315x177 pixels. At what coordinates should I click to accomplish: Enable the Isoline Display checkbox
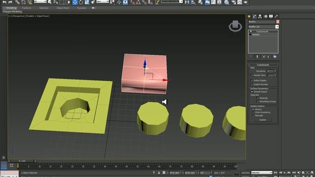click(252, 81)
